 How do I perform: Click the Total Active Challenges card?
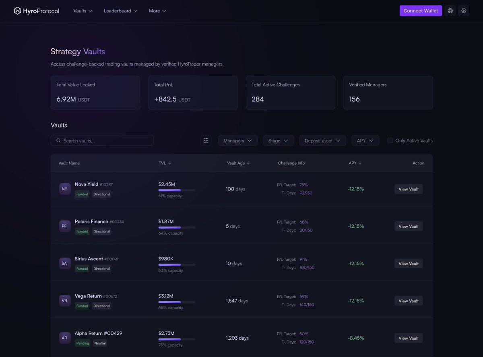tap(291, 93)
